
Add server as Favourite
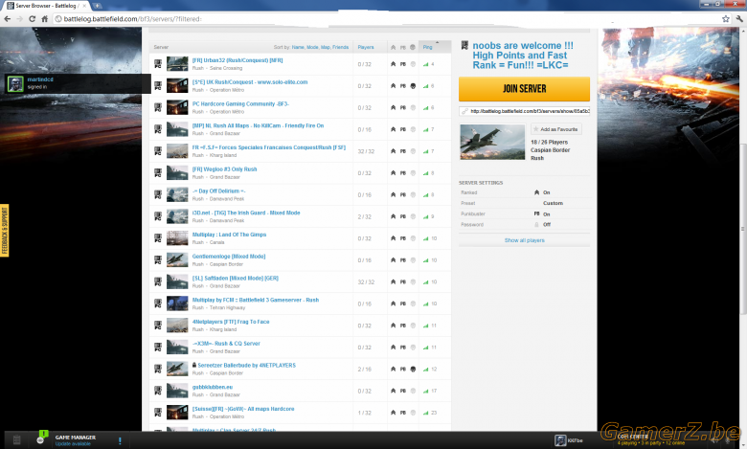click(556, 129)
